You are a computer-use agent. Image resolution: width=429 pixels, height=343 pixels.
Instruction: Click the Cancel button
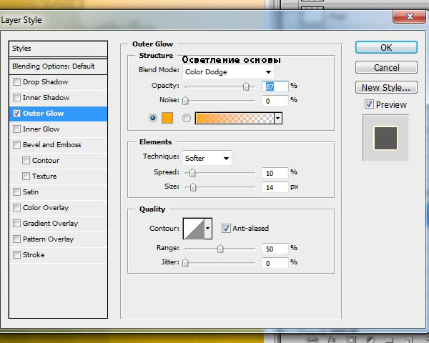[x=386, y=67]
